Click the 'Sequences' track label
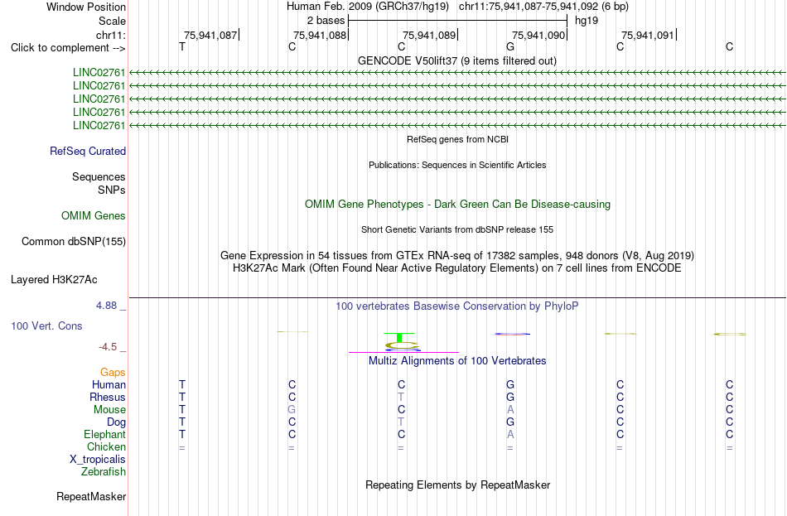787x516 pixels. (x=99, y=176)
